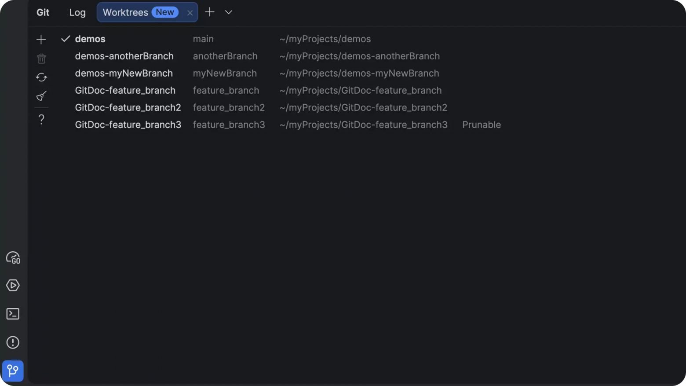Viewport: 686px width, 386px height.
Task: Open the Services tool window icon
Action: tap(13, 285)
